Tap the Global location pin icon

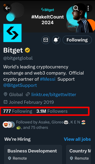[x=5, y=95]
